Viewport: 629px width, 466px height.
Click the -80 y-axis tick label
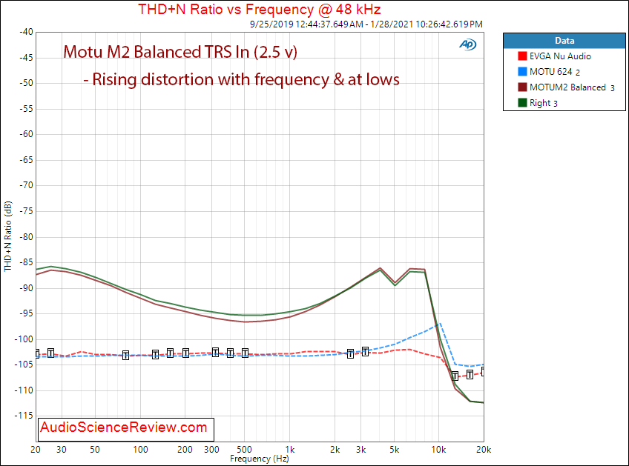click(x=27, y=237)
